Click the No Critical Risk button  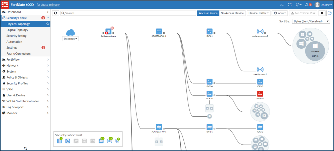point(303,13)
